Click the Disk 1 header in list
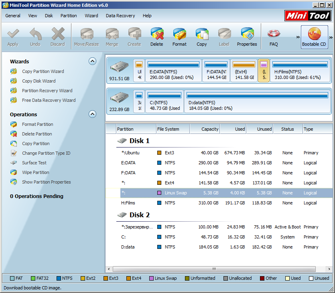This screenshot has width=335, height=293. tap(140, 141)
